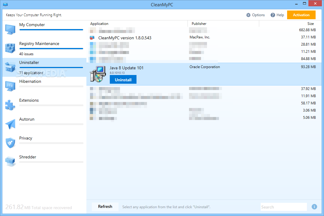This screenshot has width=324, height=216.
Task: Click the Extensions puzzle piece icon
Action: [x=10, y=105]
